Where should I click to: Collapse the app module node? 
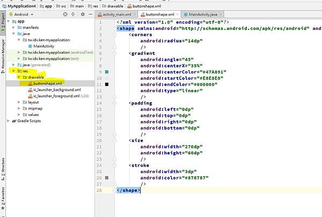[x=8, y=21]
